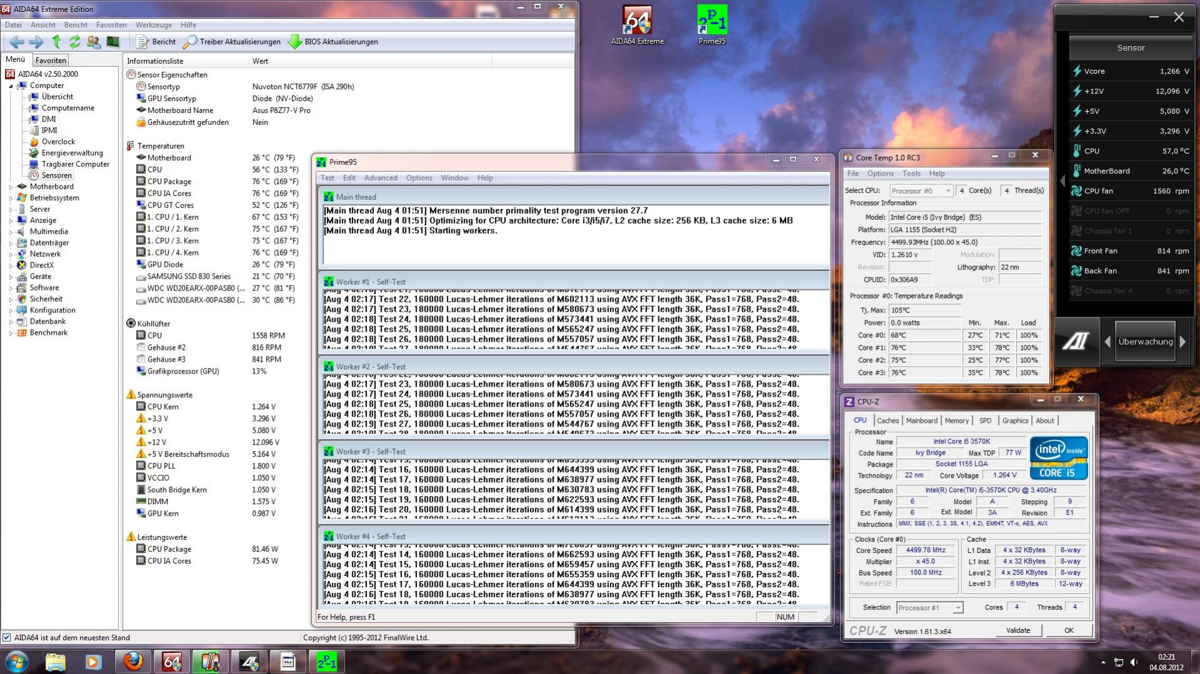Click the Windows Start button
The height and width of the screenshot is (674, 1200).
(x=17, y=662)
